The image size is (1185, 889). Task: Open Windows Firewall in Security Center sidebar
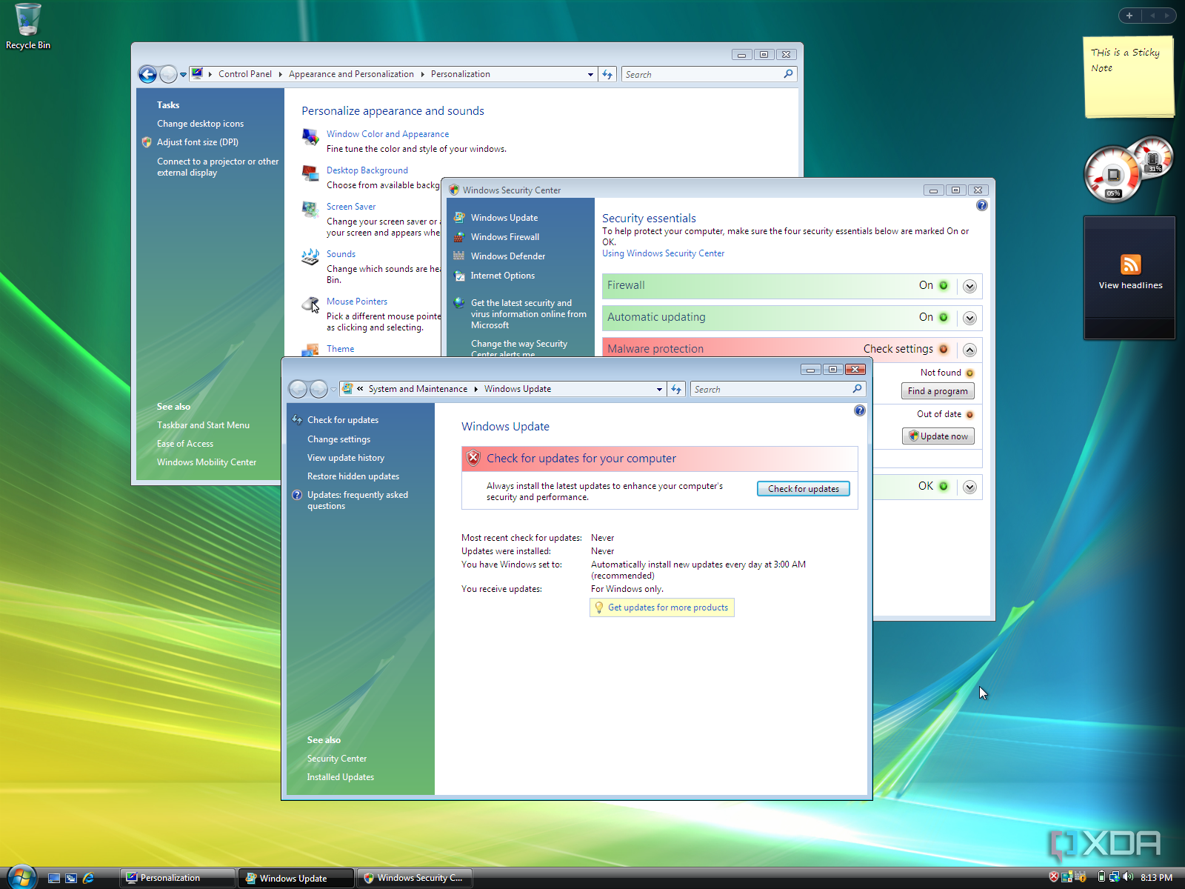point(505,237)
